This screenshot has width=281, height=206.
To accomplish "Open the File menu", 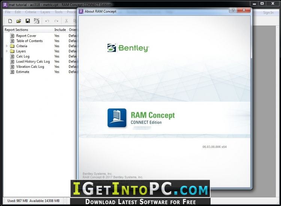I will tap(8, 12).
